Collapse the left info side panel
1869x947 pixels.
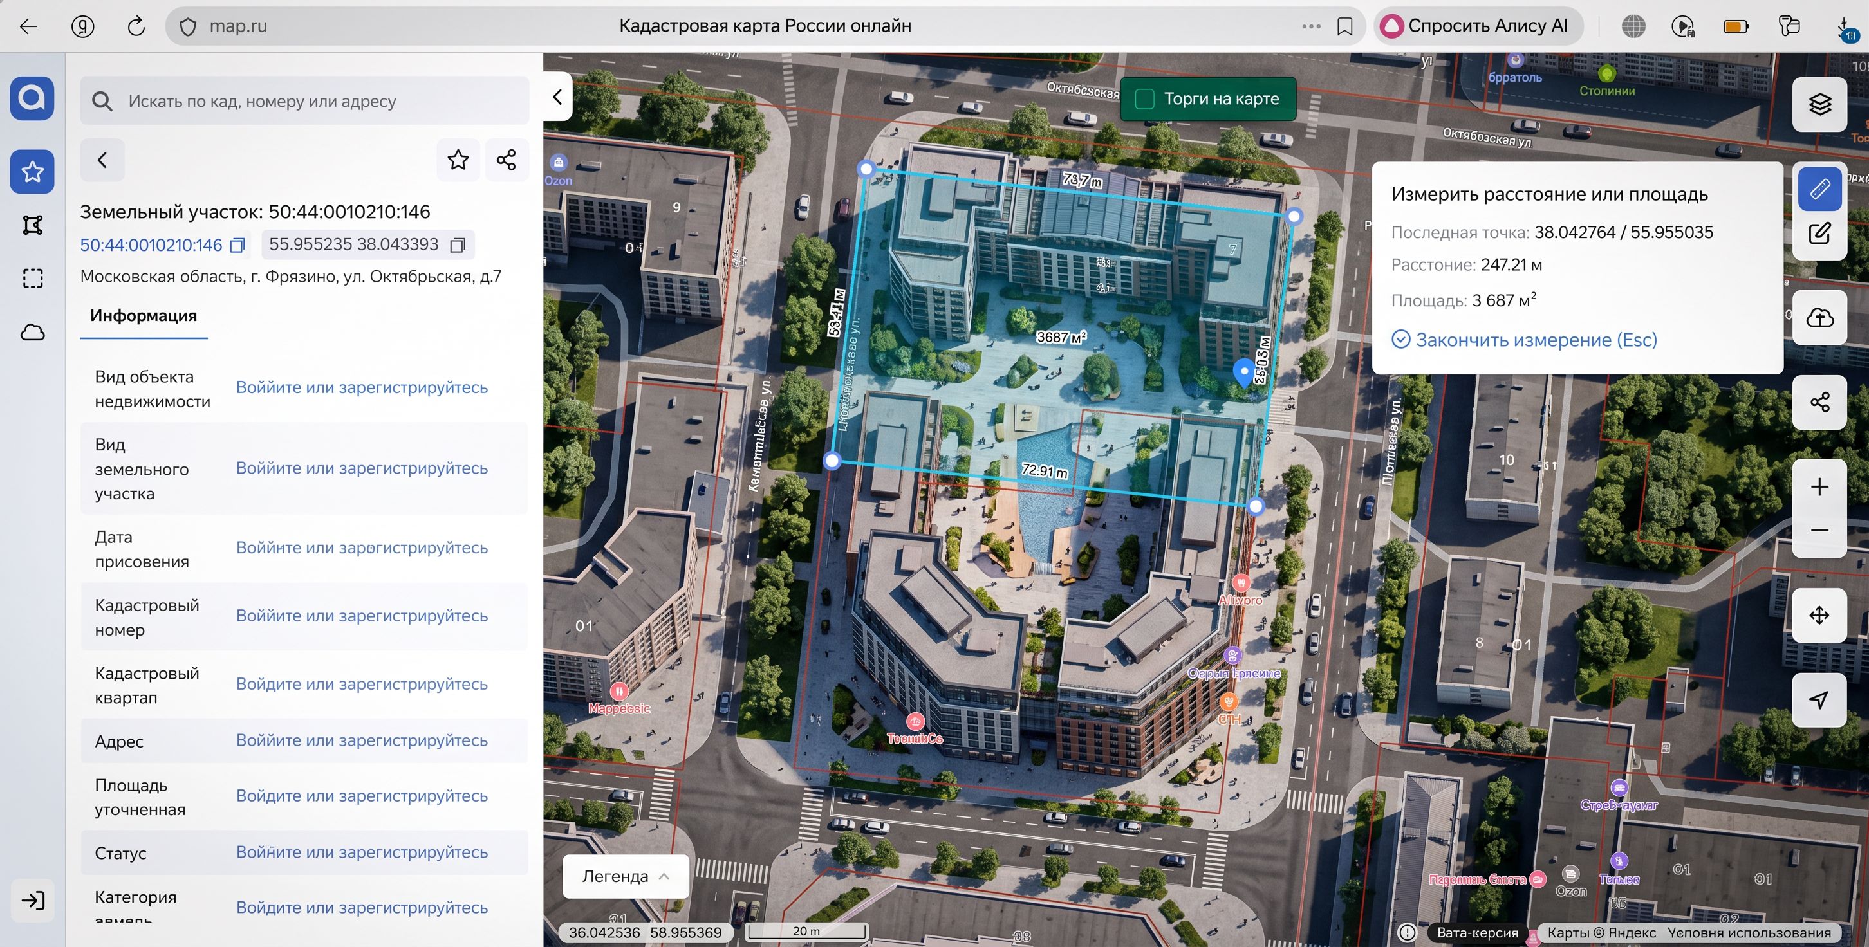[557, 97]
